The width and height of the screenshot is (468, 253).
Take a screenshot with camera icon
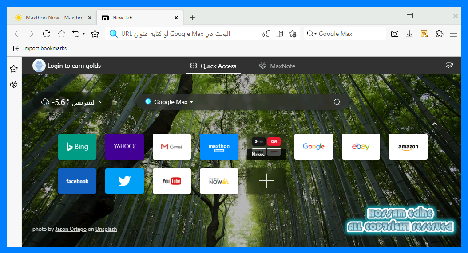(x=395, y=34)
